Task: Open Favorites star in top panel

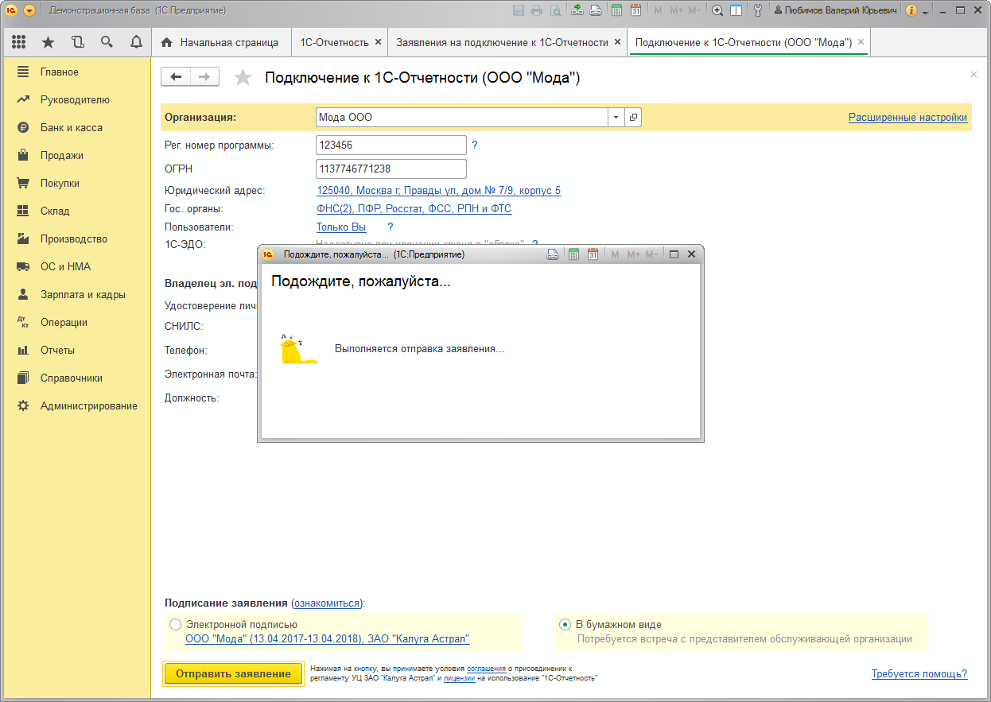Action: 48,42
